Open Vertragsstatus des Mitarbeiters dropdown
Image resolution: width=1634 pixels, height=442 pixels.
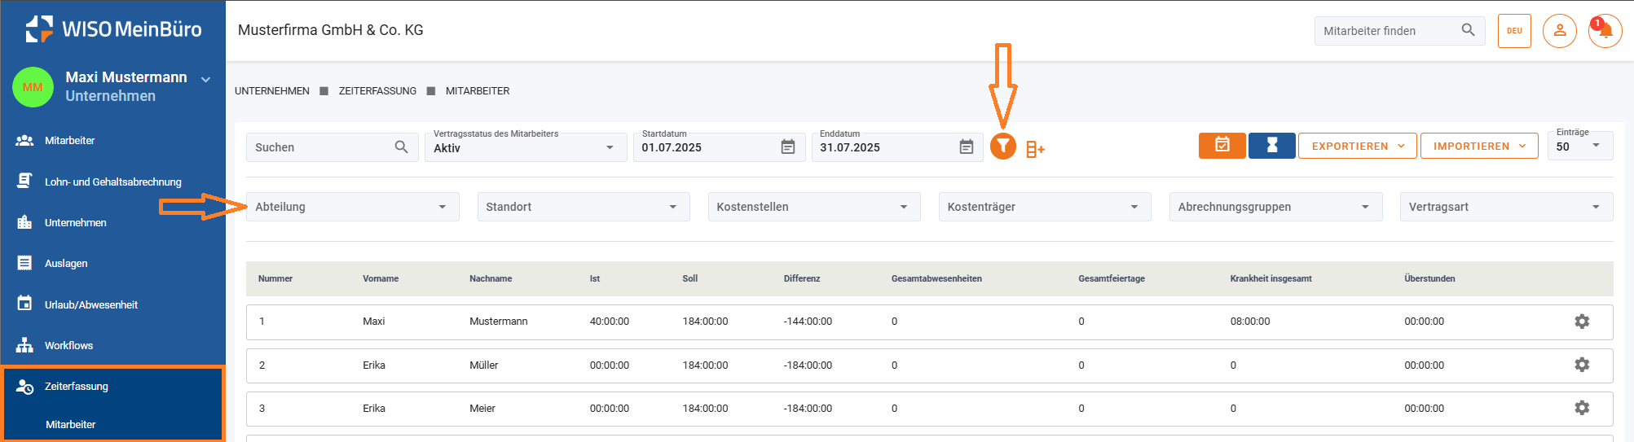[x=525, y=148]
